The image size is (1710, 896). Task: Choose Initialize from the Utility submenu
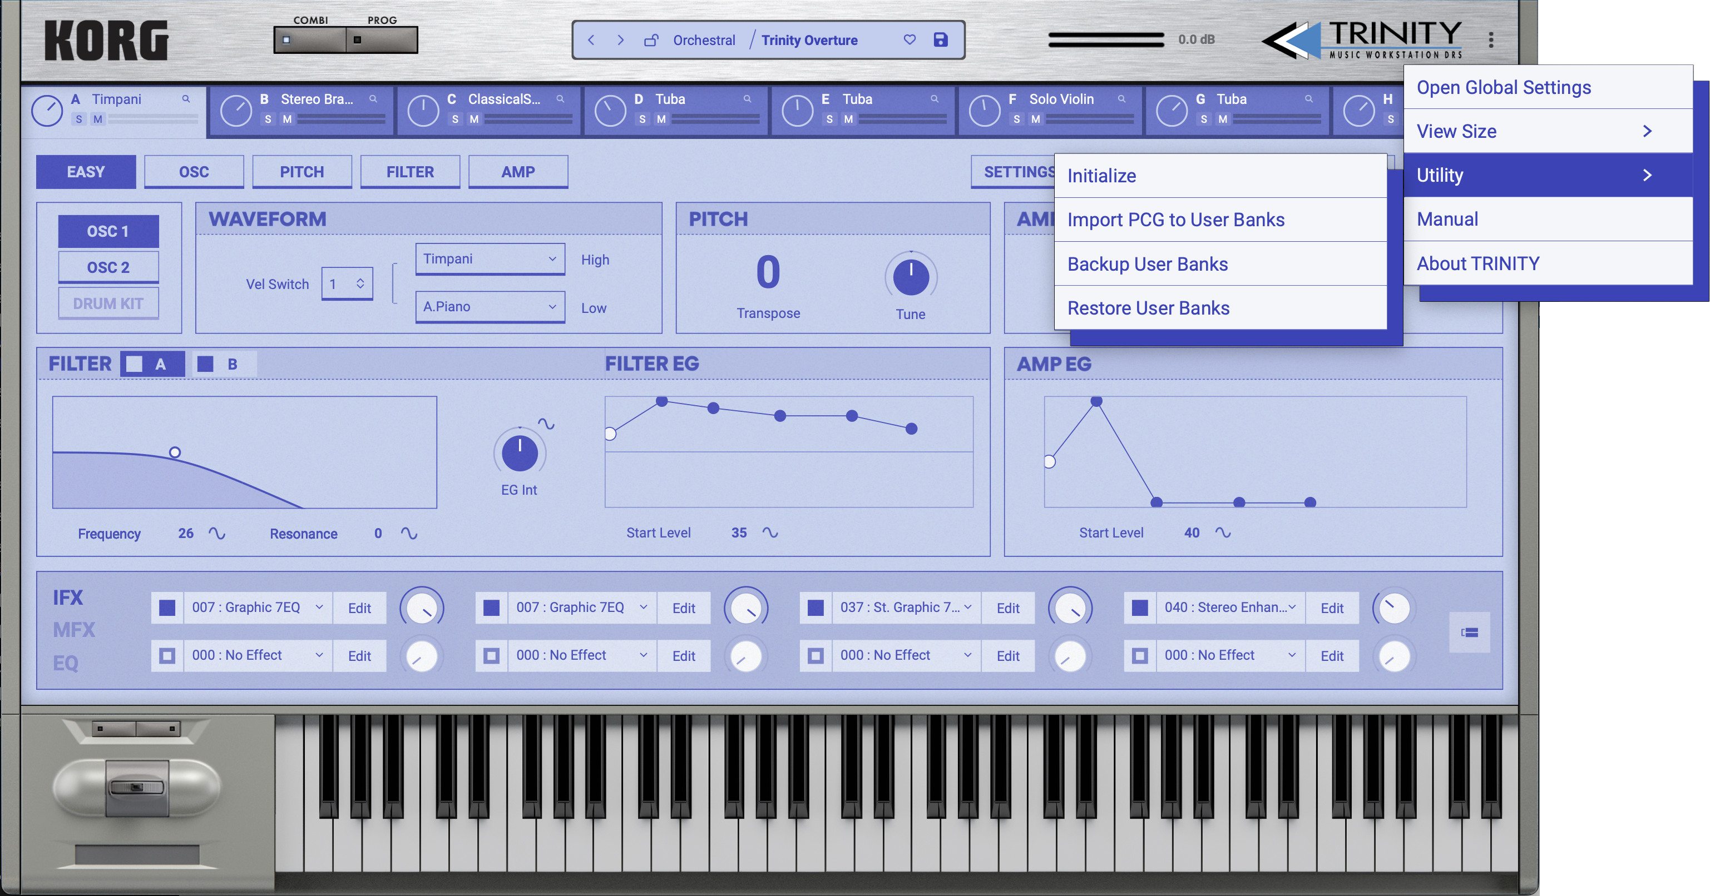coord(1220,176)
